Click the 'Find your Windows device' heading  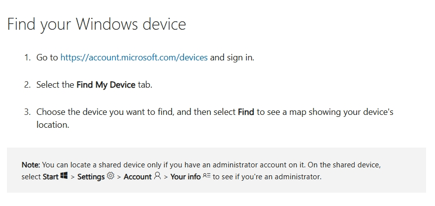(x=96, y=24)
